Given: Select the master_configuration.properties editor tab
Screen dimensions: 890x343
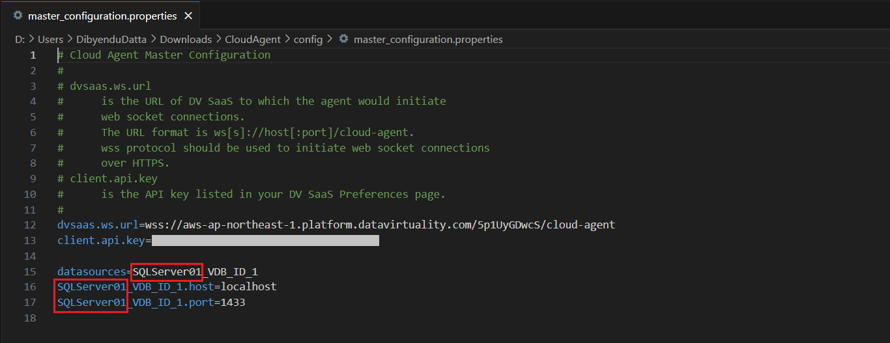Looking at the screenshot, I should [102, 16].
